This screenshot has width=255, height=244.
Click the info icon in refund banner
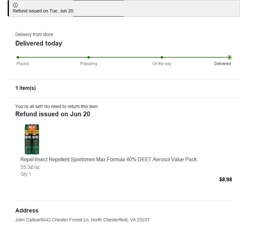tap(15, 5)
